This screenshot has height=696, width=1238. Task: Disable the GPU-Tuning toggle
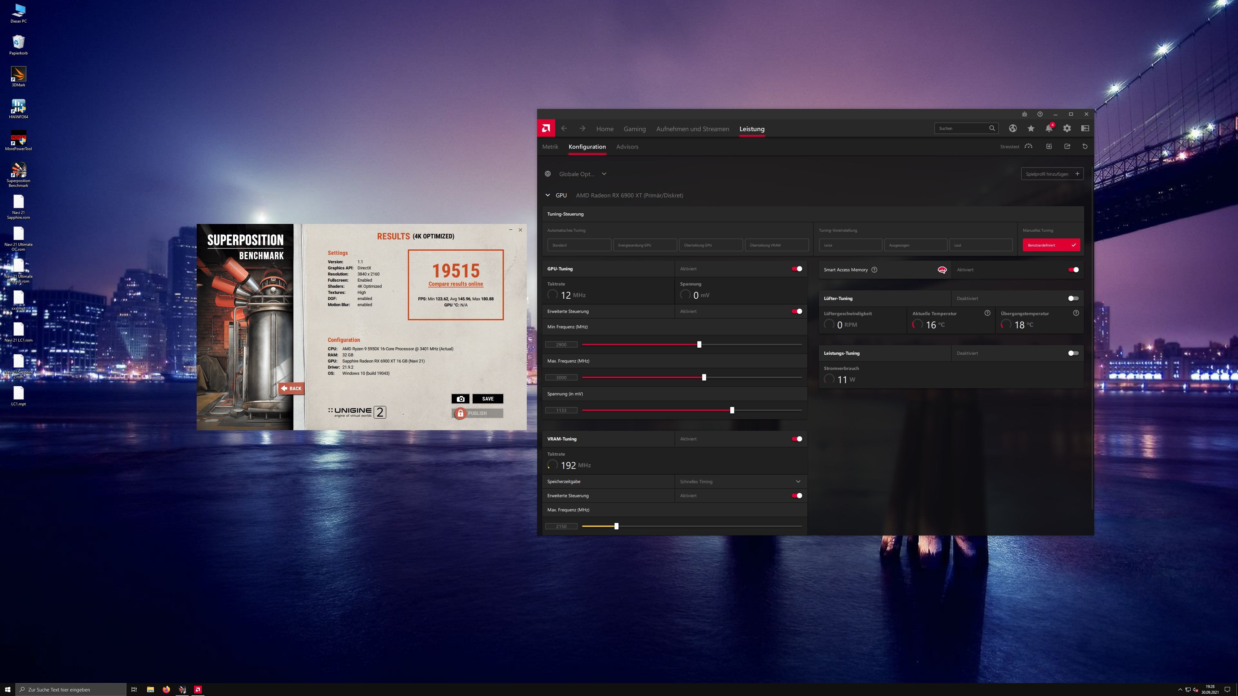797,269
